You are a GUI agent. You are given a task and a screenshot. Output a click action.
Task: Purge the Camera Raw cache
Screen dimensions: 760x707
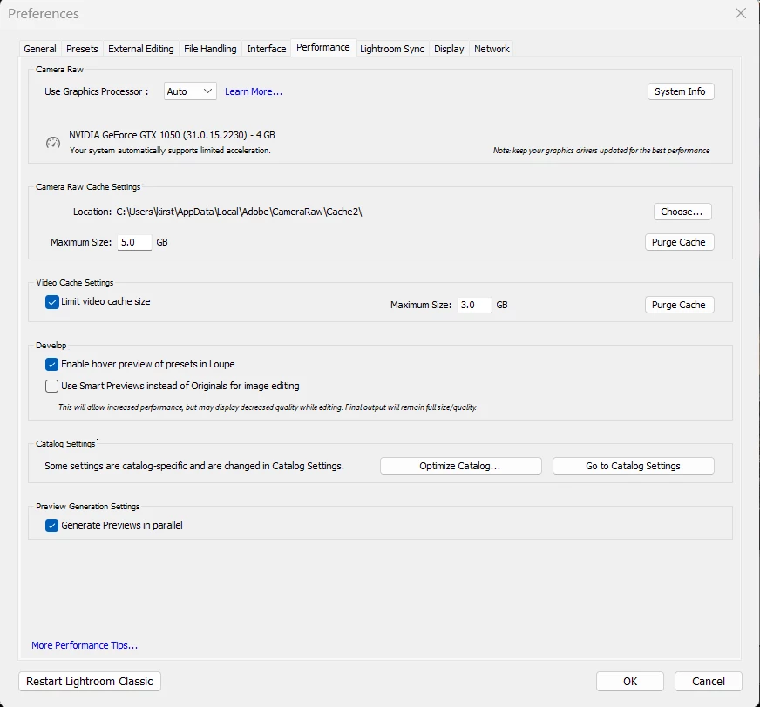click(x=679, y=242)
